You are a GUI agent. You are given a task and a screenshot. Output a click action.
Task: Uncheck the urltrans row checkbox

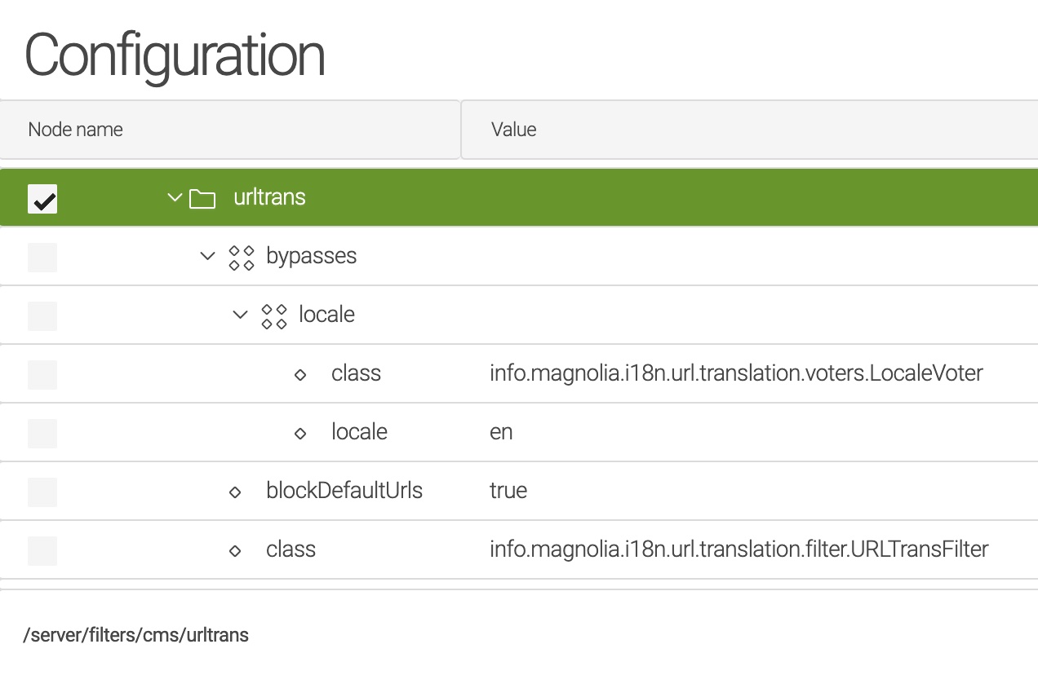click(x=42, y=198)
